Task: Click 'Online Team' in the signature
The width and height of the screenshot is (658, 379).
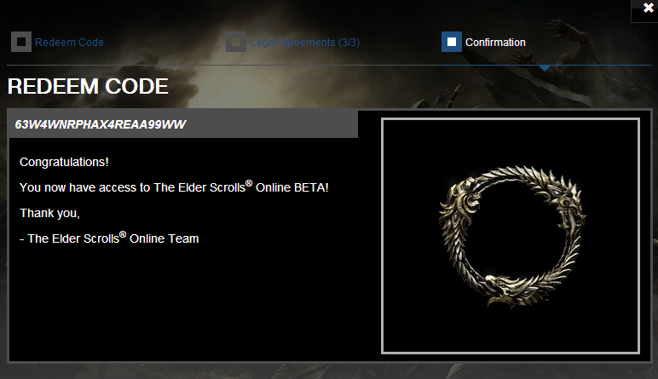Action: point(164,238)
